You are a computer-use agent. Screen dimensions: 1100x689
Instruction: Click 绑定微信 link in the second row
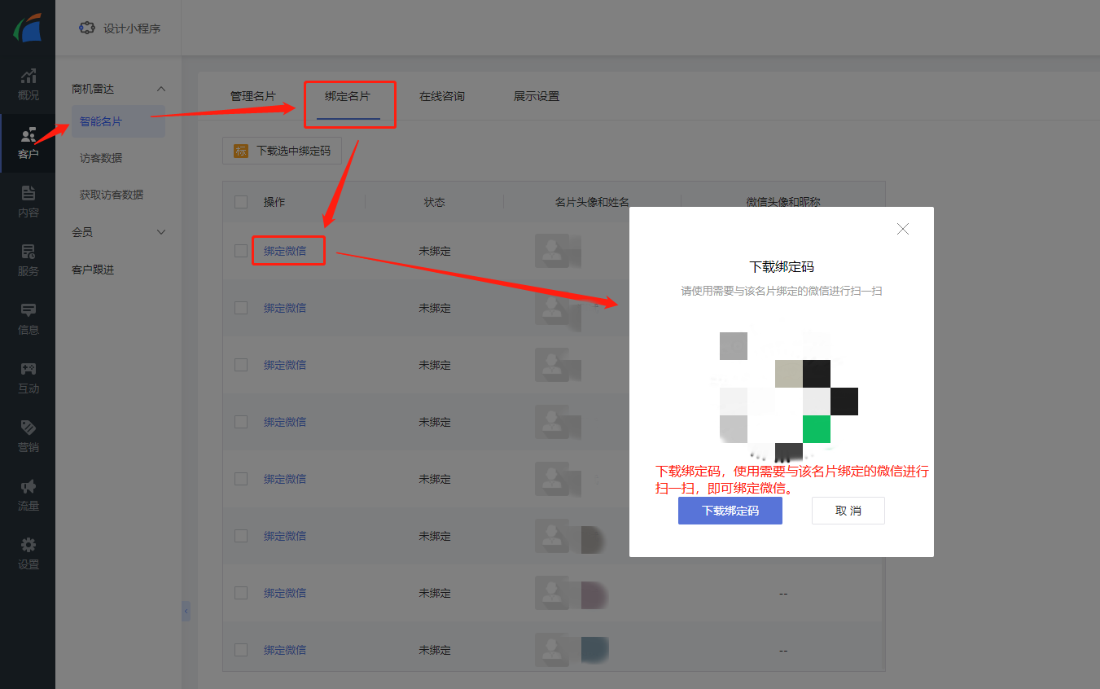[x=285, y=308]
